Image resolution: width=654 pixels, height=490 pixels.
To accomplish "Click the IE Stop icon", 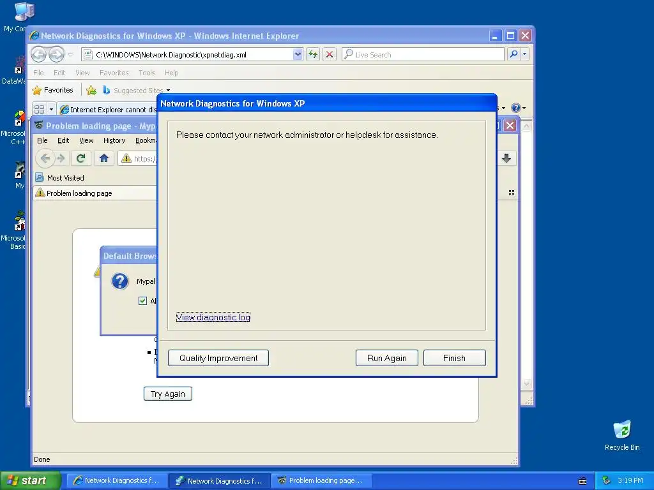I will tap(330, 54).
